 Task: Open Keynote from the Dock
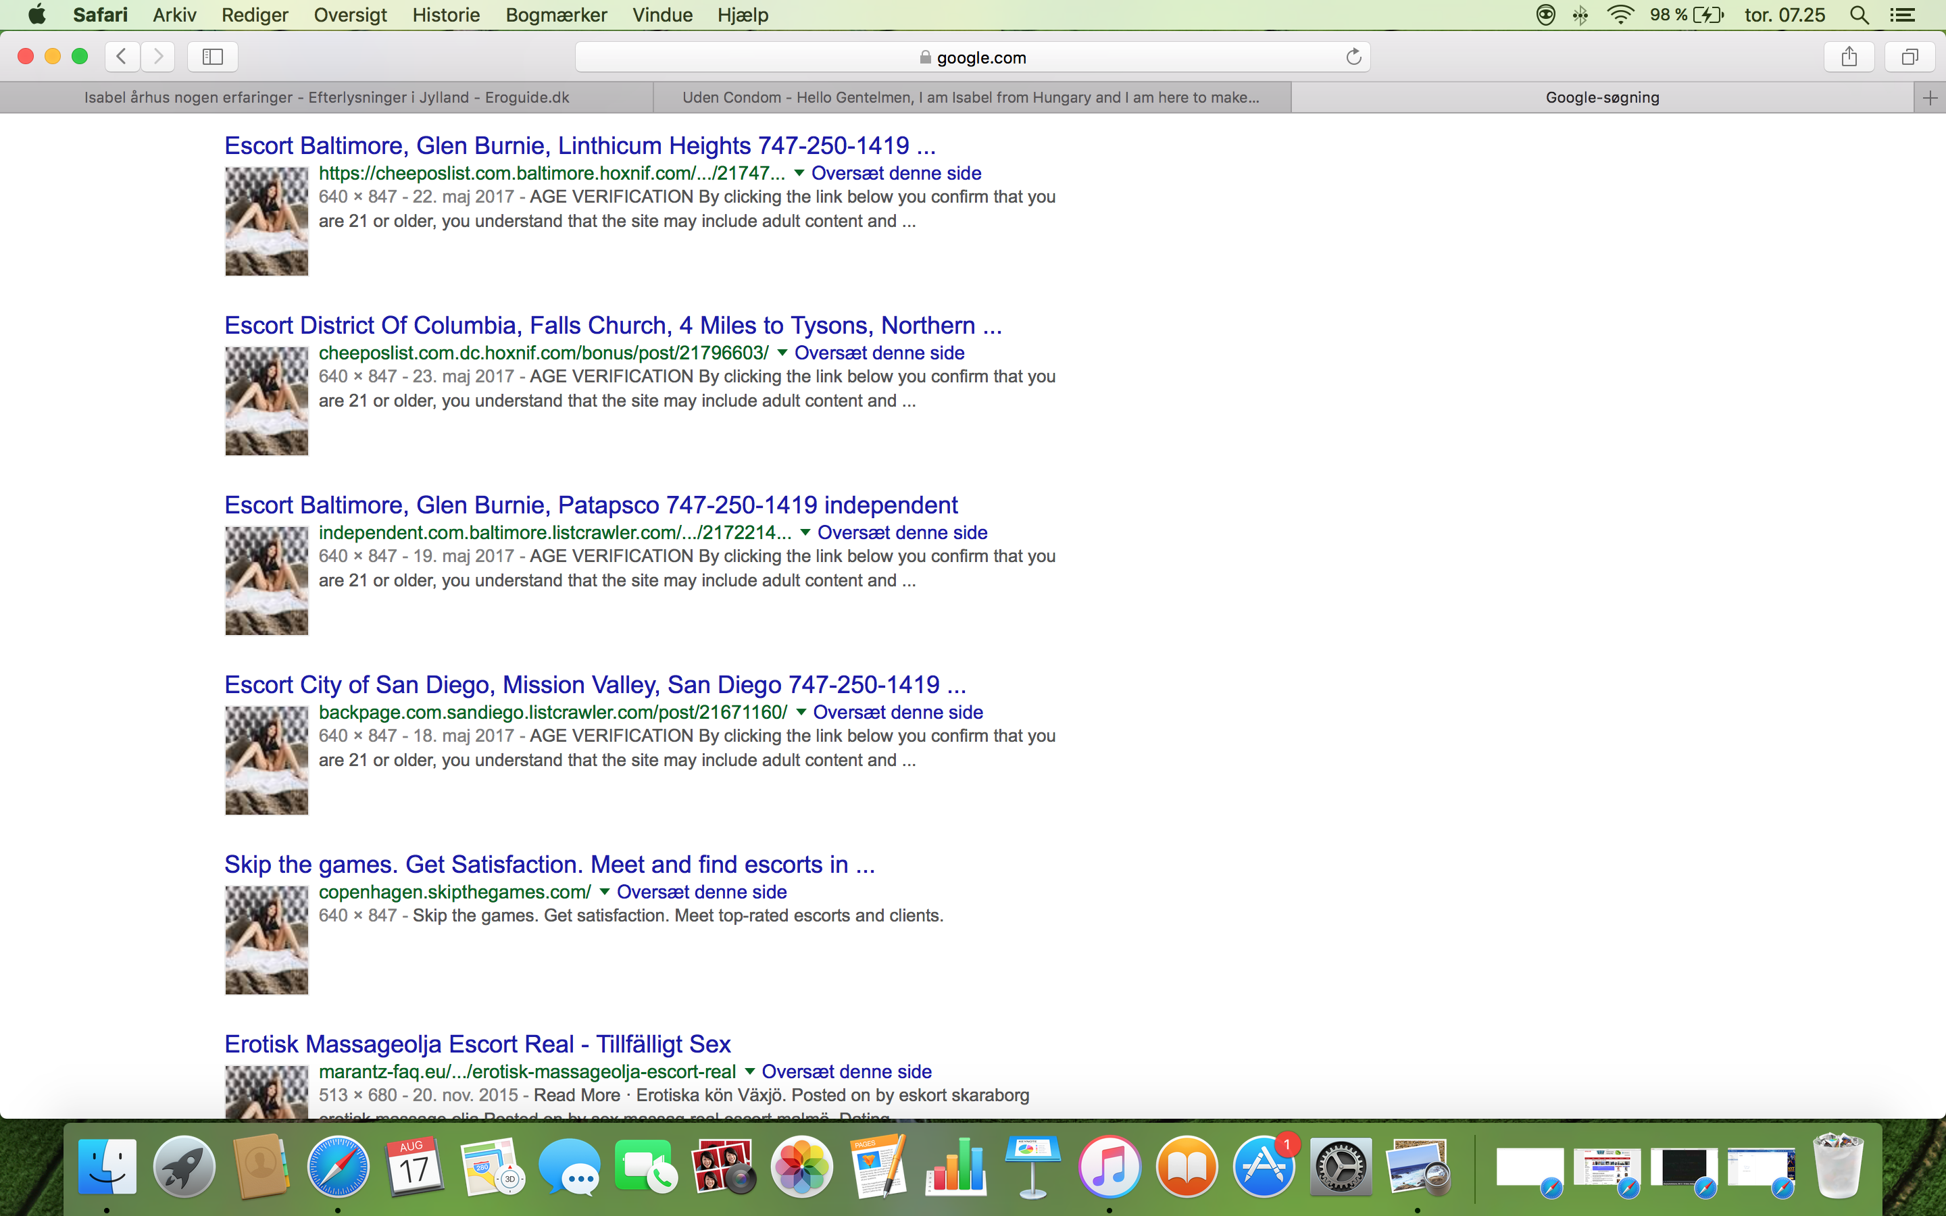tap(1032, 1167)
